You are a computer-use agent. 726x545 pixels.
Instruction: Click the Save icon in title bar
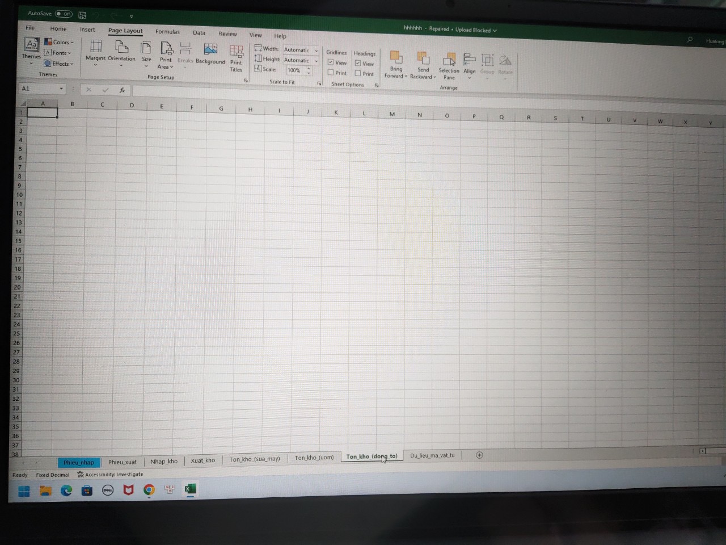point(82,15)
